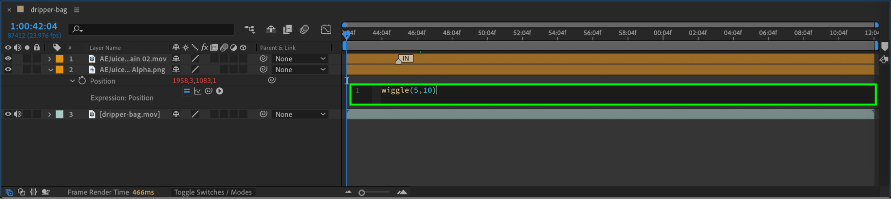This screenshot has height=199, width=891.
Task: Click the Position stopwatch icon
Action: click(x=82, y=81)
